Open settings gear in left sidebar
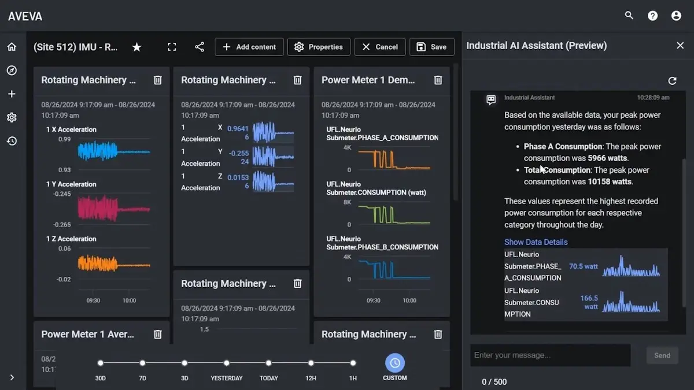Screen dimensions: 694x390 click(12, 117)
